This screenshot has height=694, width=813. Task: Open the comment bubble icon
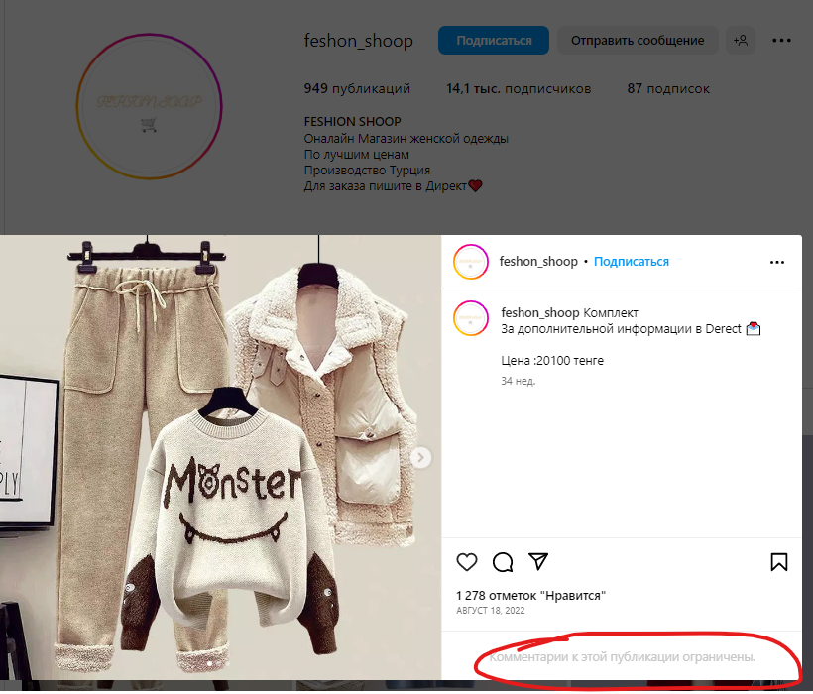click(503, 562)
